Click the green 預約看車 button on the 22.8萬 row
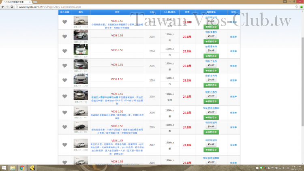 click(x=211, y=41)
